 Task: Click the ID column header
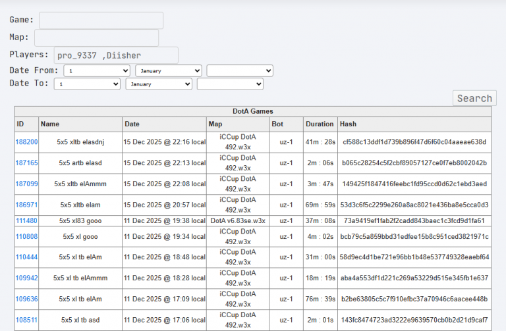[x=26, y=124]
